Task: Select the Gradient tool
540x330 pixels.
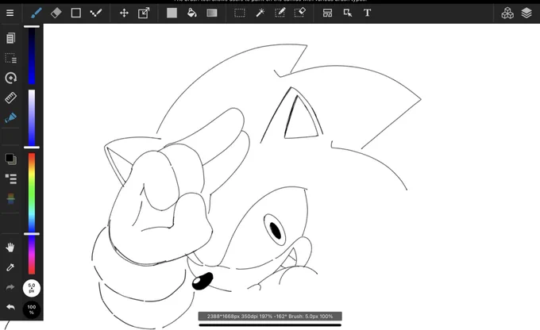Action: tap(212, 13)
